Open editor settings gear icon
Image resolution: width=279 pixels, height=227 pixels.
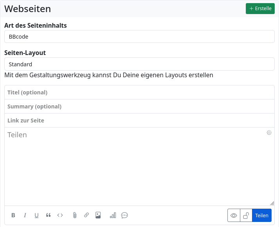(x=269, y=133)
